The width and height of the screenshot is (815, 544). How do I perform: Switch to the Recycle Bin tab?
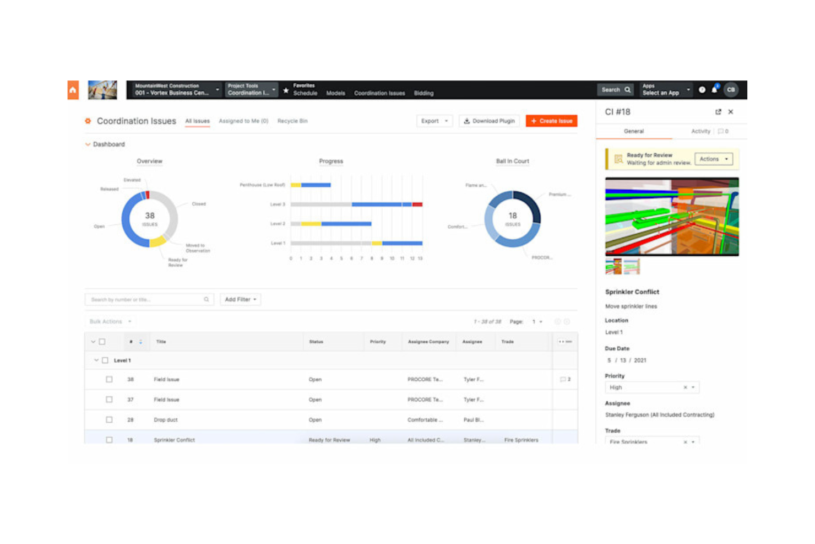click(292, 121)
